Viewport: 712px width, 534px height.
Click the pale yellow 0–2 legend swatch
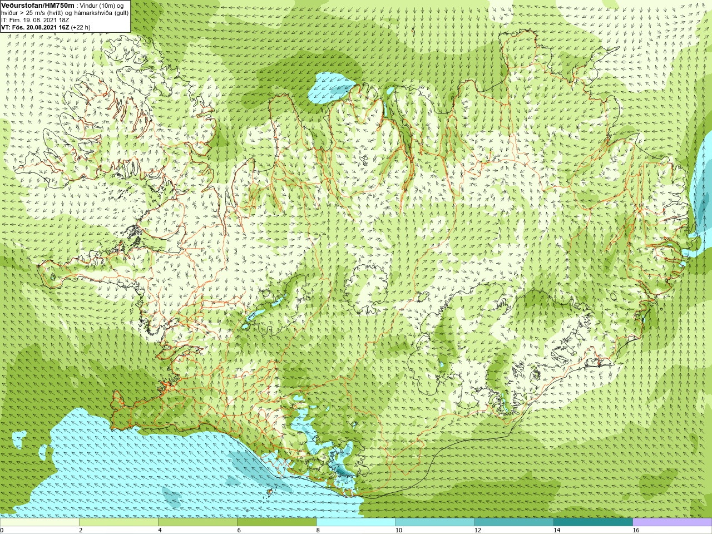pyautogui.click(x=39, y=522)
